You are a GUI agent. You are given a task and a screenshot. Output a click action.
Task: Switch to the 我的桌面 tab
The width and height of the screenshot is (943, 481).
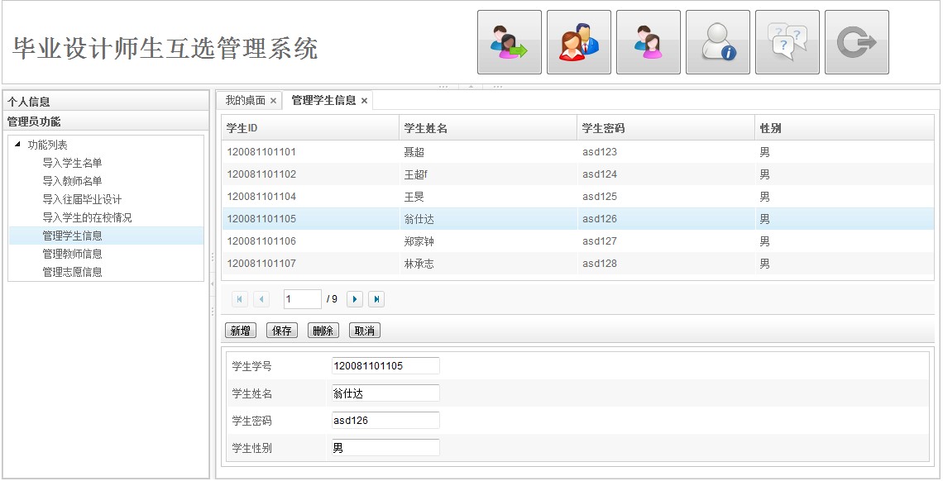pos(246,100)
